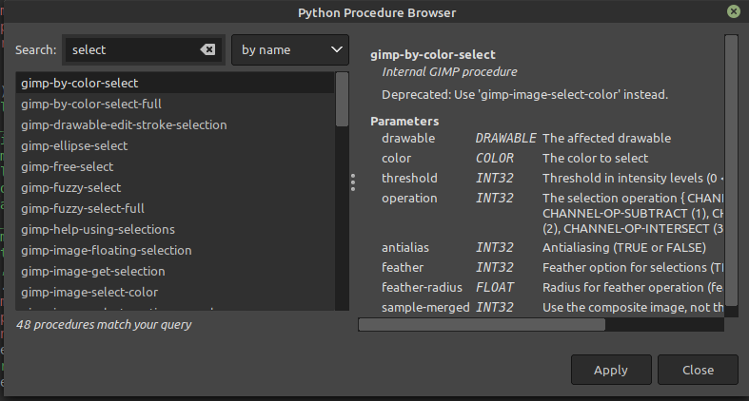Screen dimensions: 749x401
Task: Choose gimp-image-select-color procedure
Action: click(x=89, y=293)
